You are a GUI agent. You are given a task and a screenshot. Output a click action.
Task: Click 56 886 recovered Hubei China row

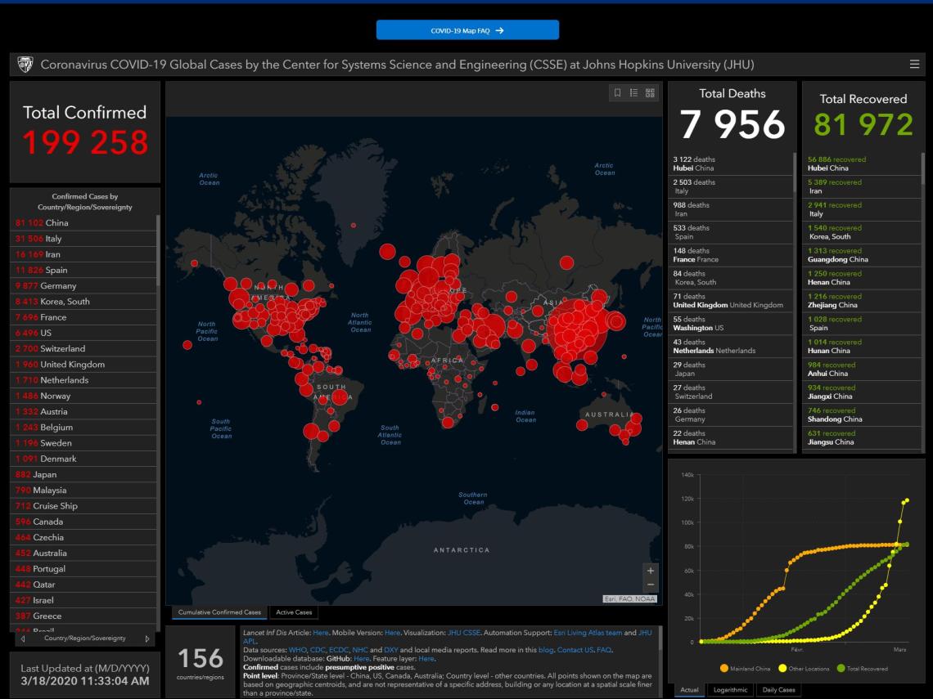862,164
